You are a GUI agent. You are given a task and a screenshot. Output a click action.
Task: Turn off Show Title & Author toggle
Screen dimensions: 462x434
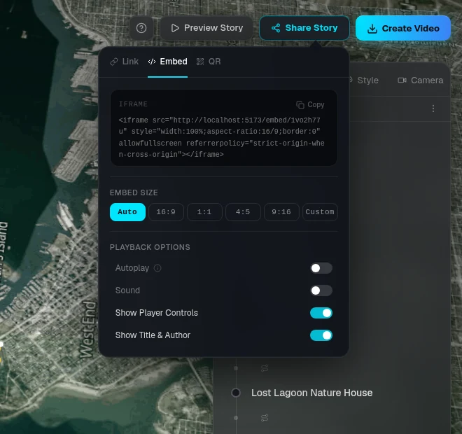(321, 335)
